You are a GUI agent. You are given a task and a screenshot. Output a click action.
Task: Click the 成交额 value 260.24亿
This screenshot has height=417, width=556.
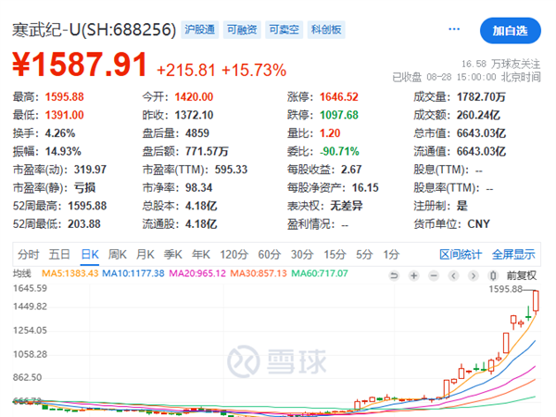pyautogui.click(x=478, y=115)
